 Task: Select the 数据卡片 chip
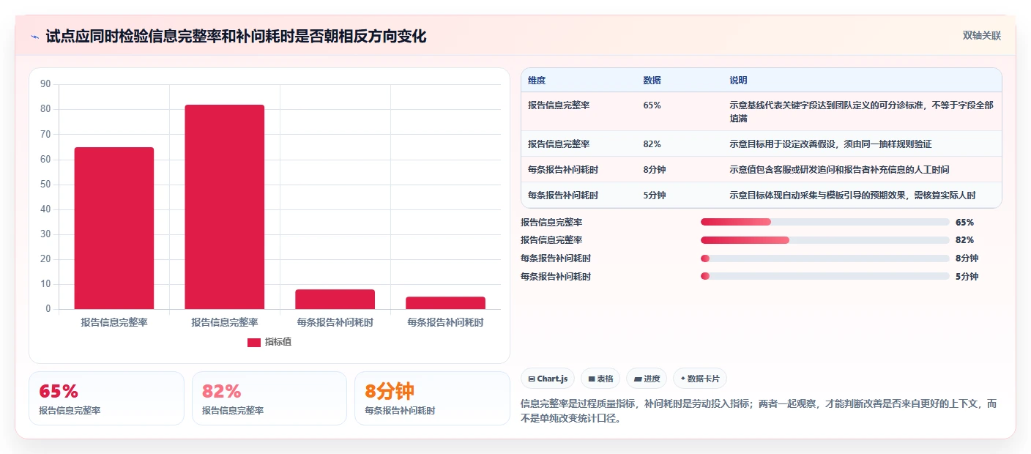pos(700,379)
